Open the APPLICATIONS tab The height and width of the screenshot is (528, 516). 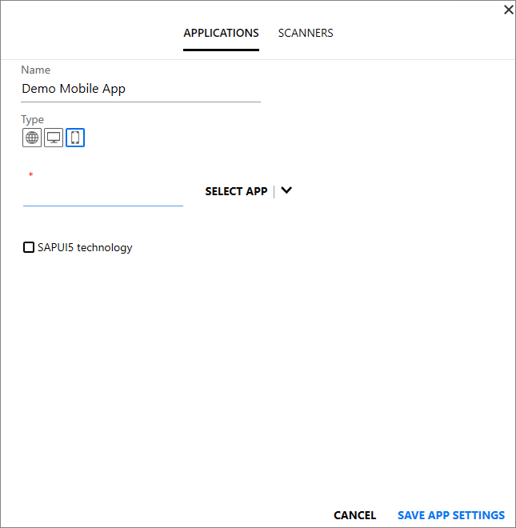(221, 34)
